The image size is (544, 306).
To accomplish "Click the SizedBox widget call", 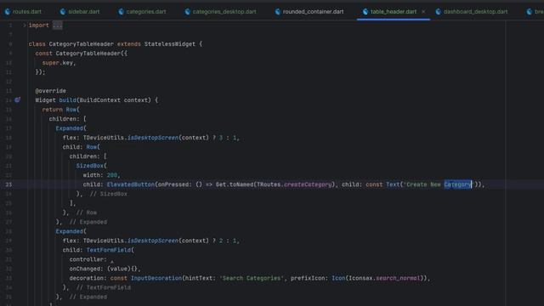I will point(90,166).
